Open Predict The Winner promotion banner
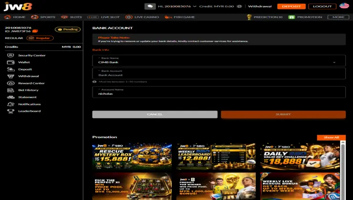 216,186
